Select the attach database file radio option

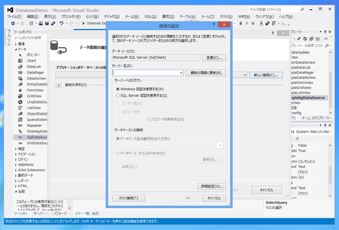point(118,153)
